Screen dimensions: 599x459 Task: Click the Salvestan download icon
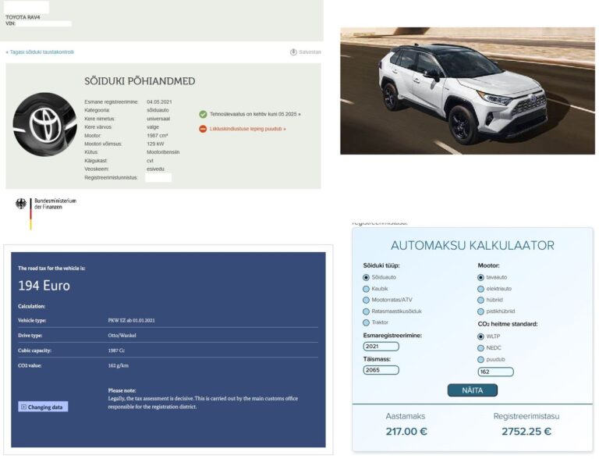pyautogui.click(x=293, y=52)
